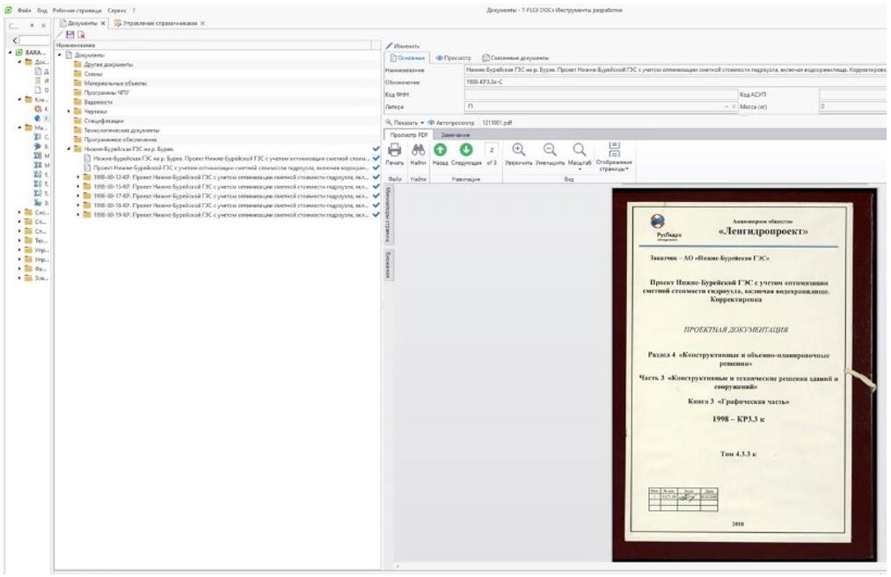Switch to the Связанные документы tab
891x577 pixels.
coord(519,57)
